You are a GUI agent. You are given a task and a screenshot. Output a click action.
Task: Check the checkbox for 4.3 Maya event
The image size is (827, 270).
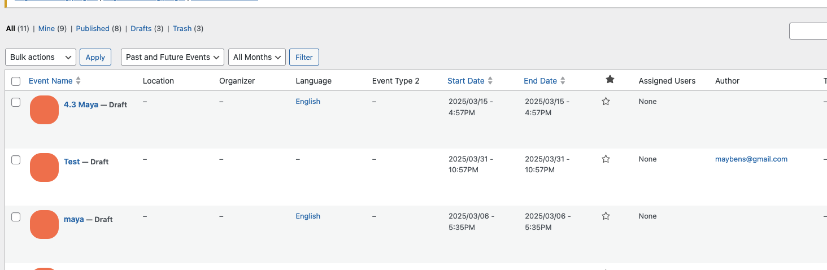click(16, 102)
